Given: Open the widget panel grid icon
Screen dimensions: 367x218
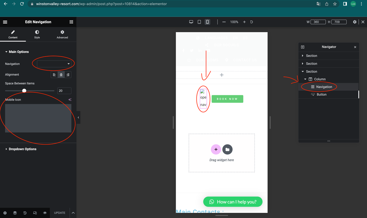Looking at the screenshot, I should 71,22.
